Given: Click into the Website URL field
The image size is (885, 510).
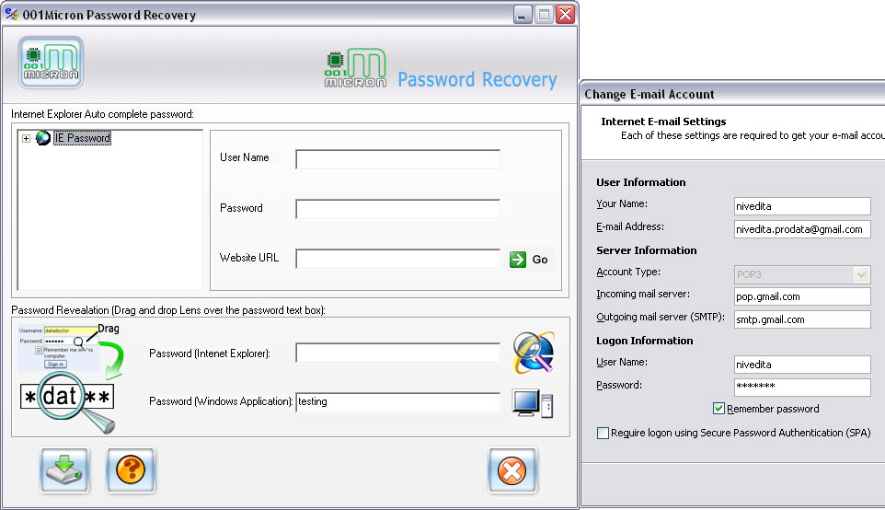Looking at the screenshot, I should pyautogui.click(x=398, y=259).
